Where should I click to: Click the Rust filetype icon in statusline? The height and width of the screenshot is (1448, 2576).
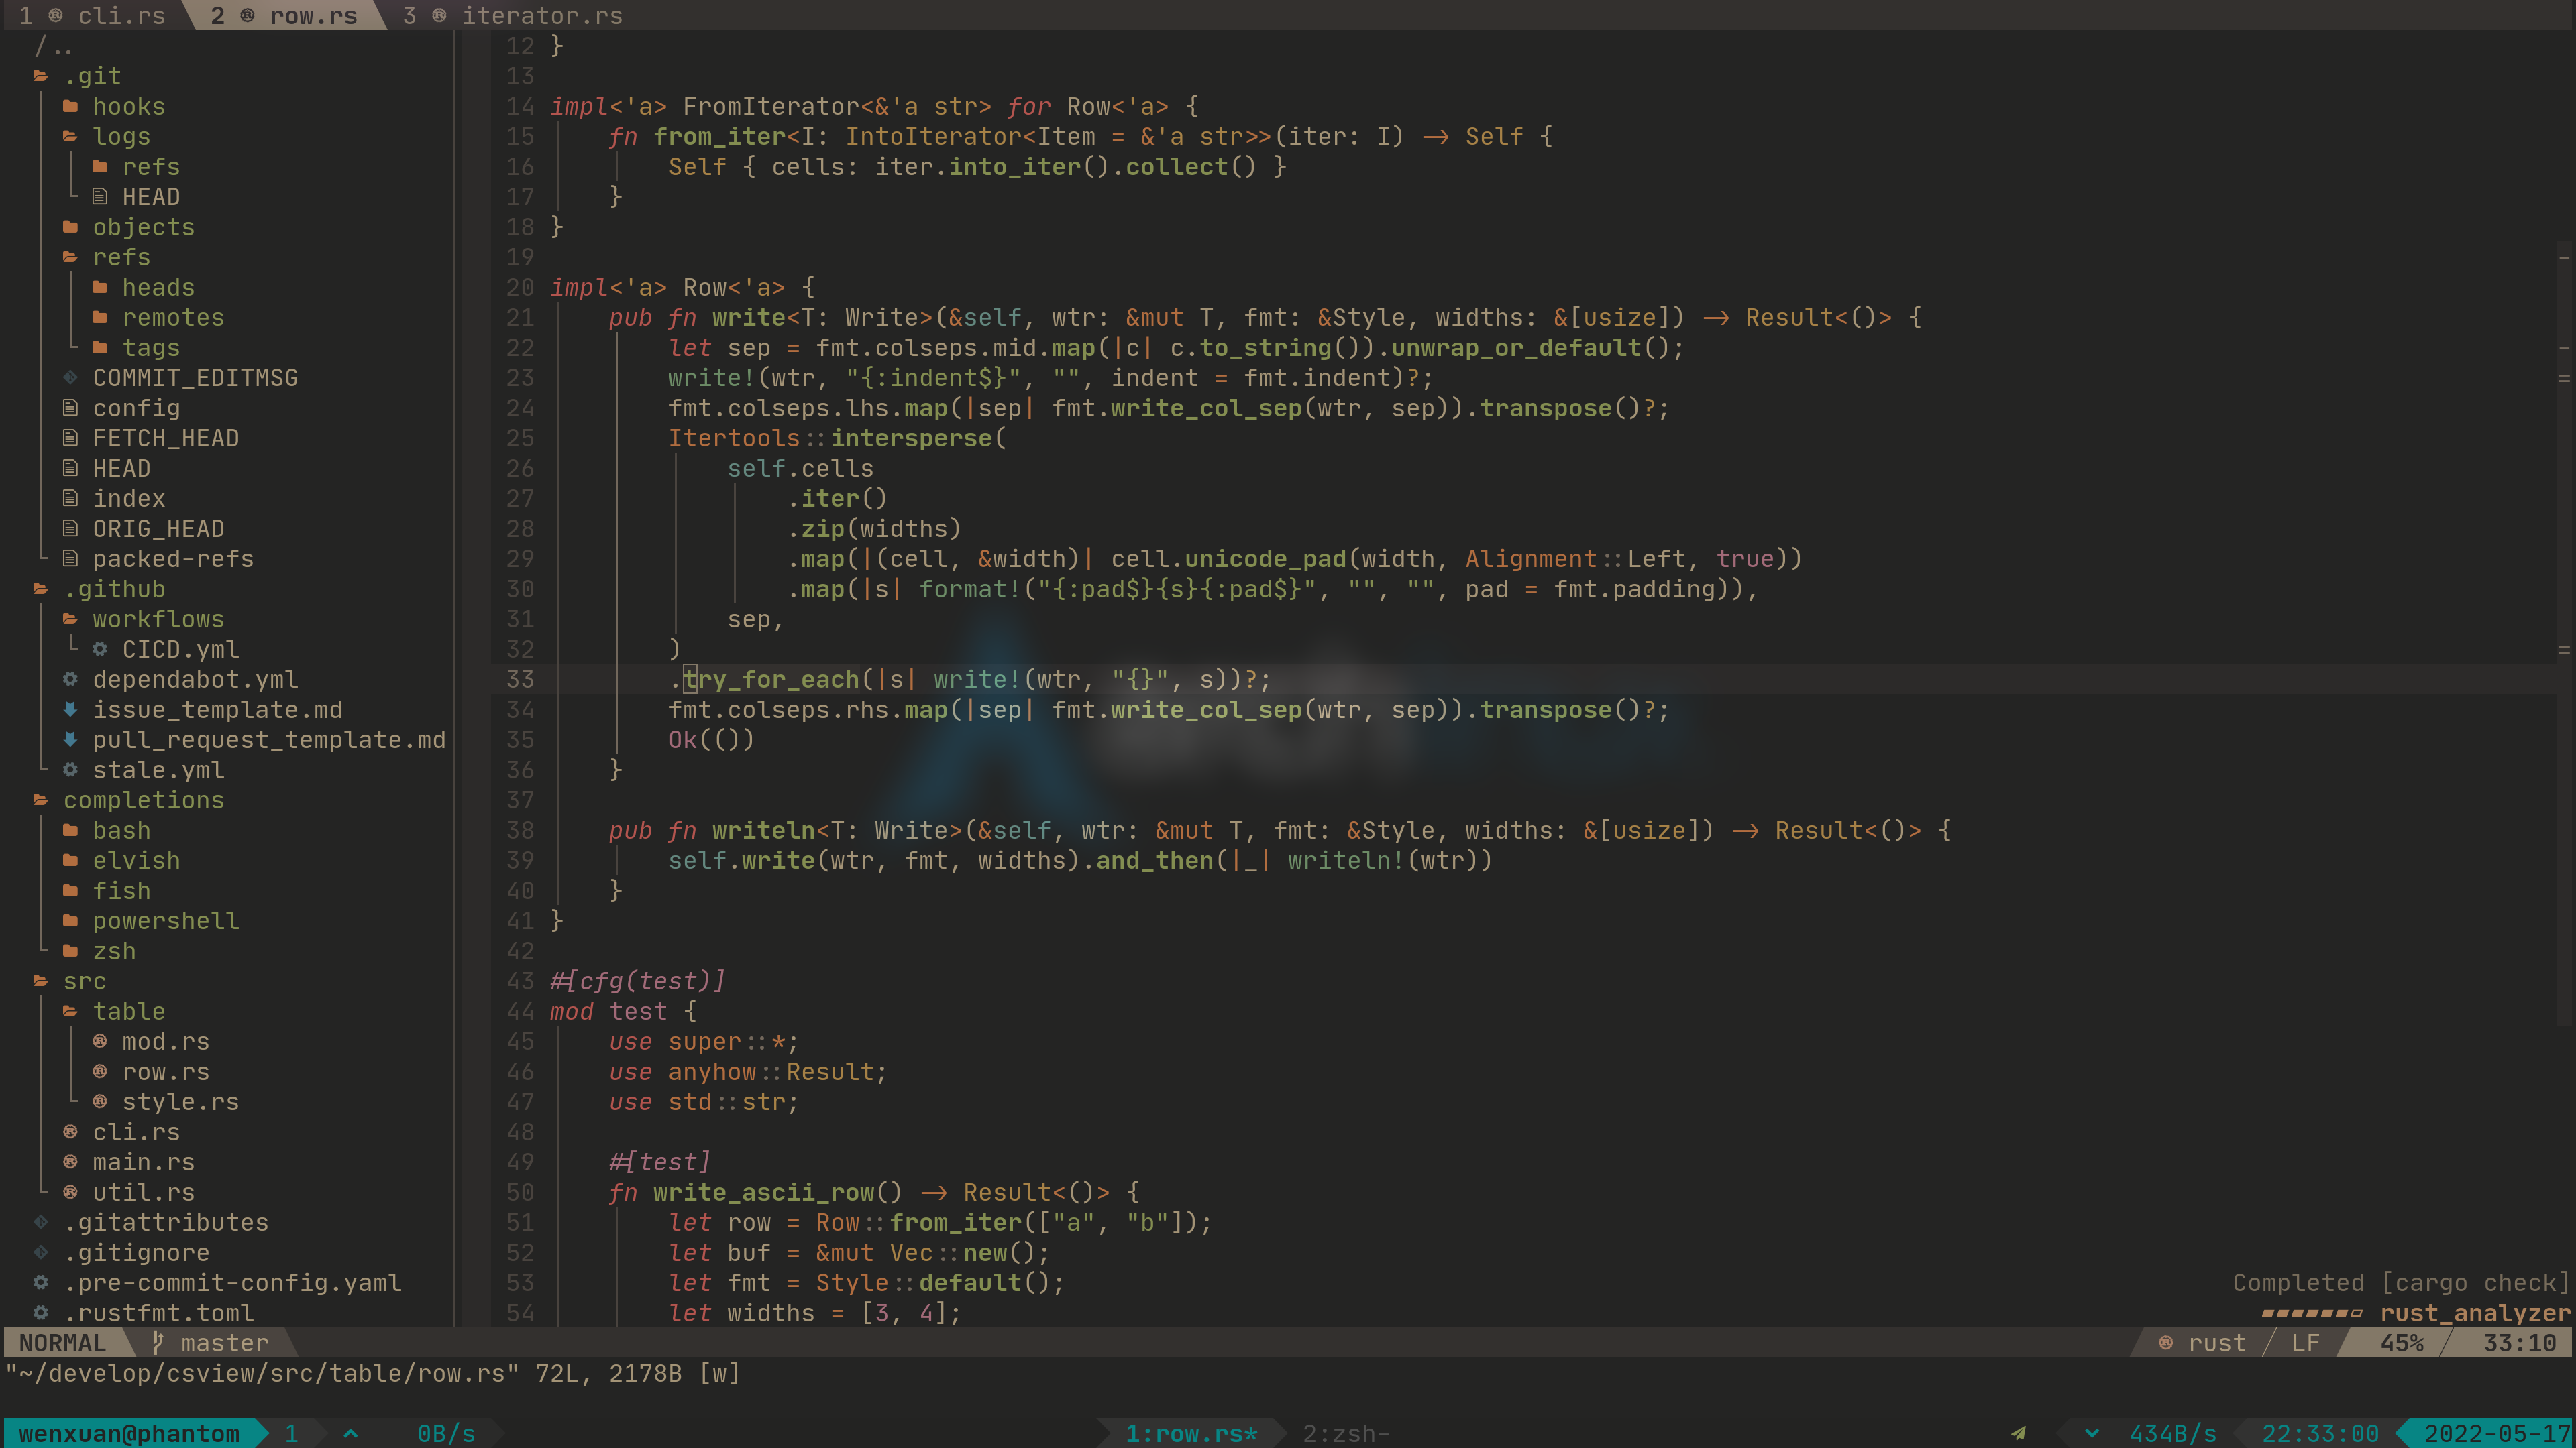2165,1343
